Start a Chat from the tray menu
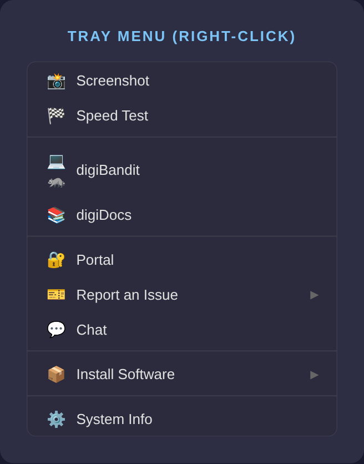 [92, 330]
